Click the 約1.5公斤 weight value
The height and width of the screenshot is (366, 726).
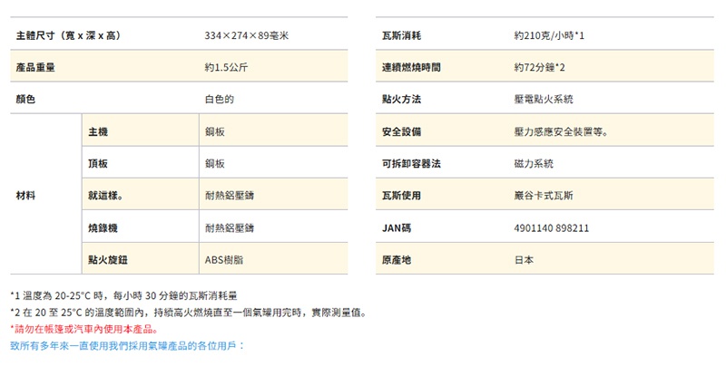pos(221,67)
